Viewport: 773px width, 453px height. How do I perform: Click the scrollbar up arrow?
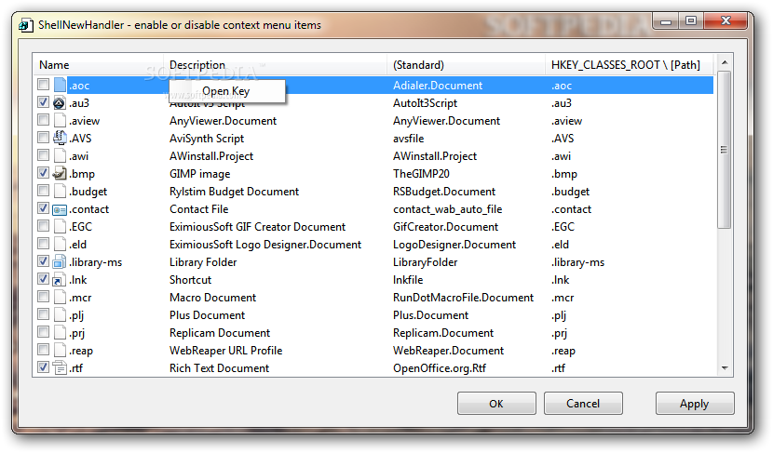click(x=725, y=62)
